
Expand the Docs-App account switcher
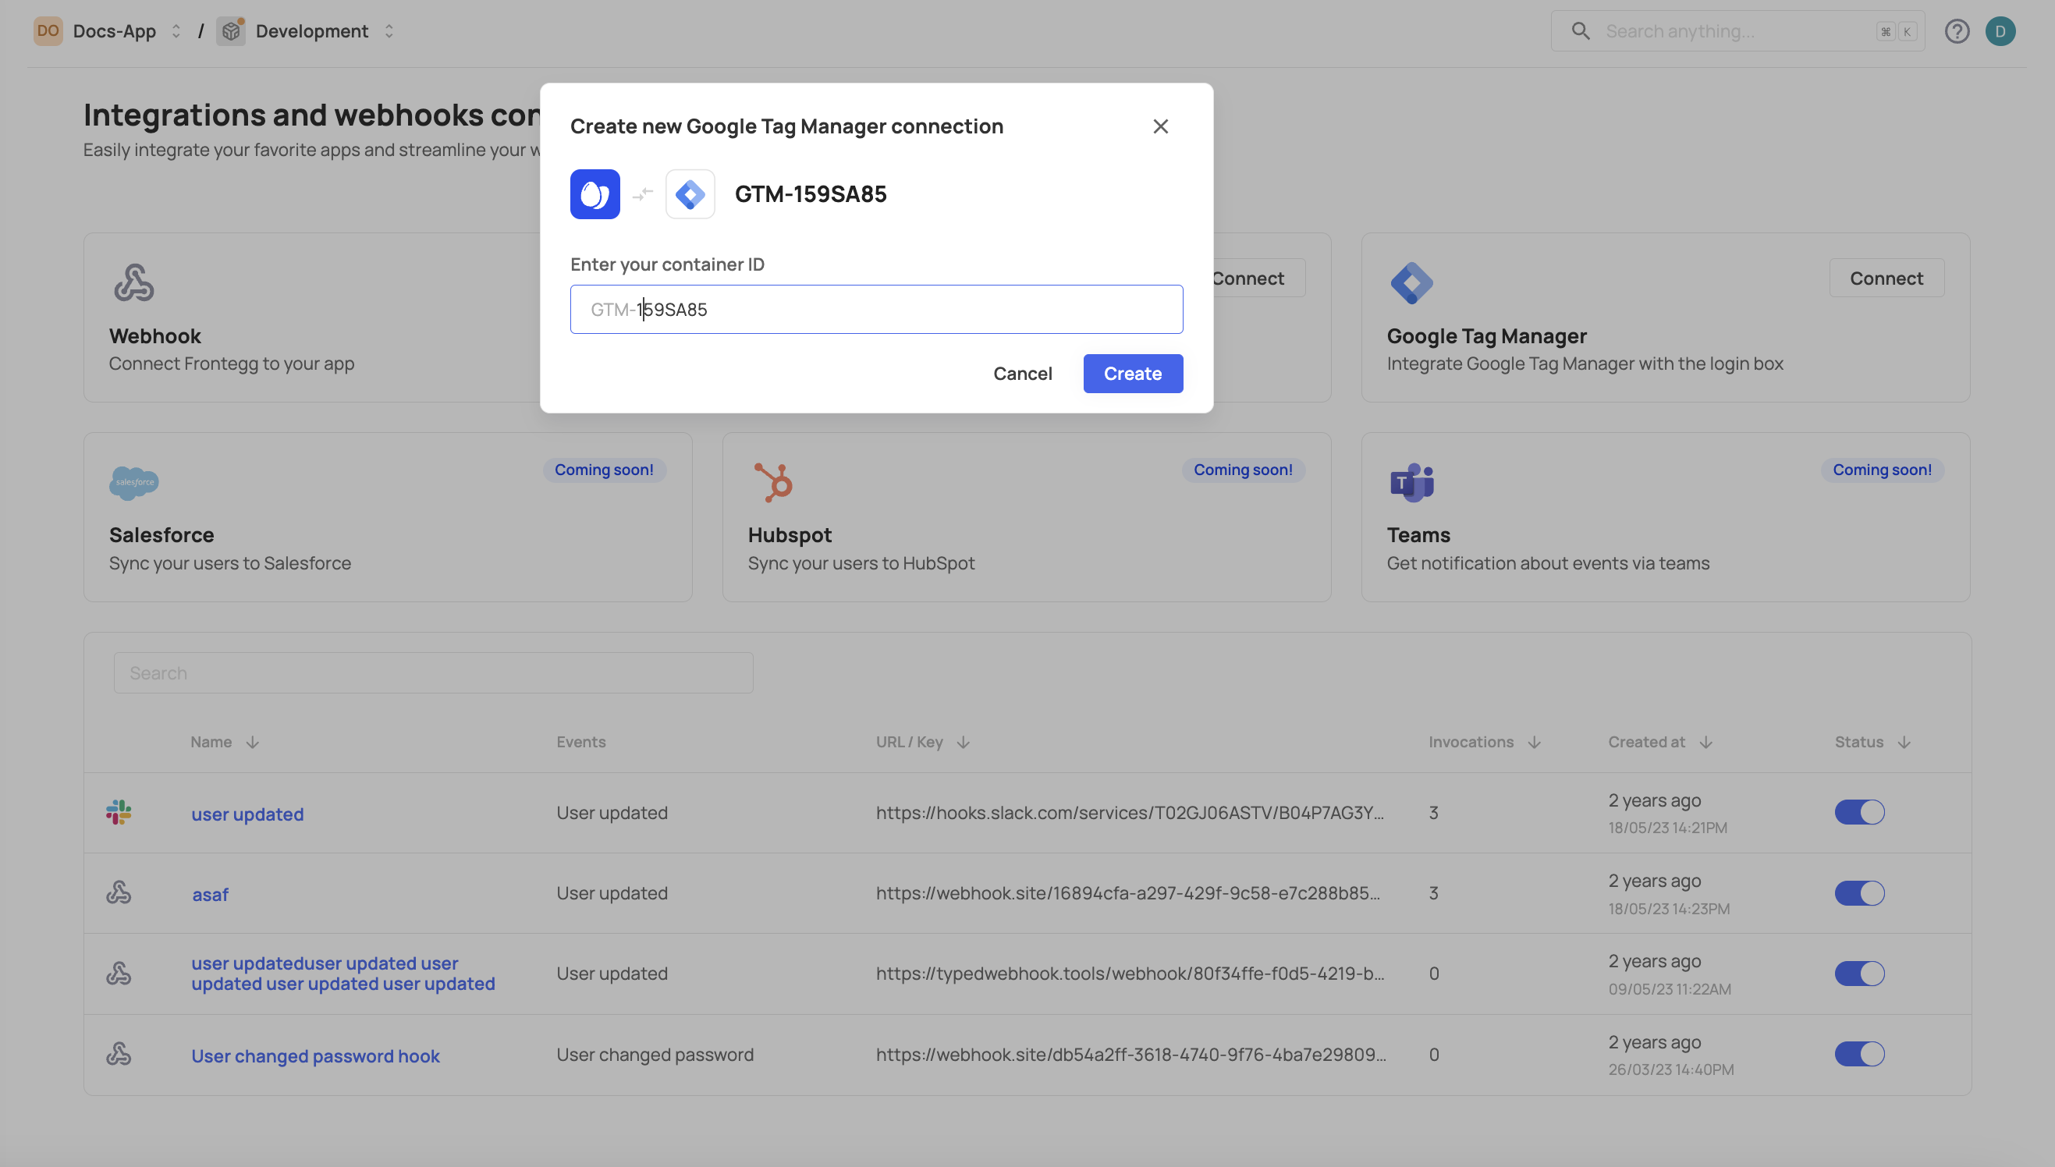[x=176, y=31]
